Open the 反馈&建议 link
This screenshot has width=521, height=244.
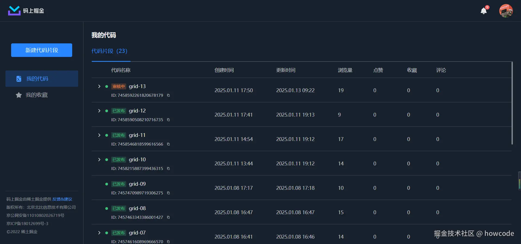(x=62, y=199)
